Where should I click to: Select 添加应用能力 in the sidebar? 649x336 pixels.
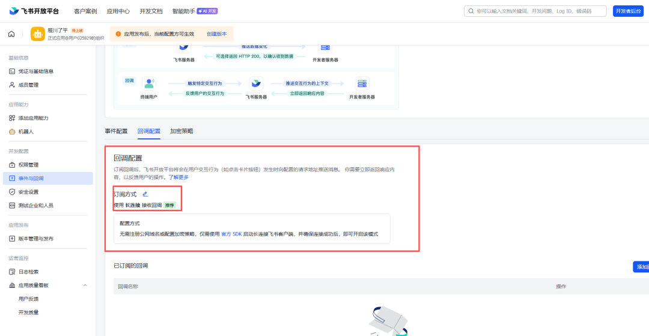pos(33,118)
